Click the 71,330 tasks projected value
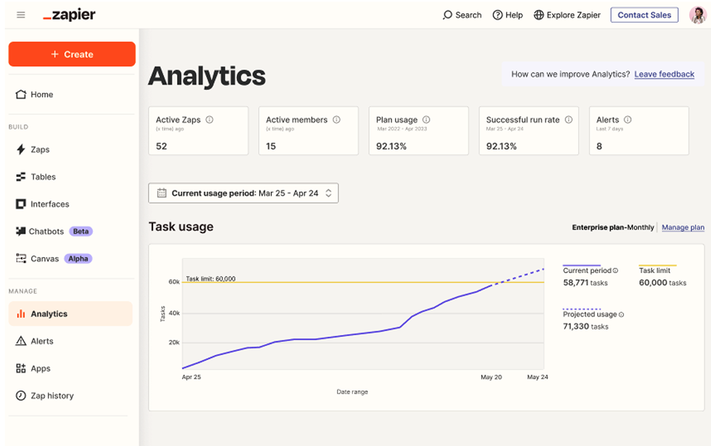Image resolution: width=711 pixels, height=446 pixels. point(585,326)
